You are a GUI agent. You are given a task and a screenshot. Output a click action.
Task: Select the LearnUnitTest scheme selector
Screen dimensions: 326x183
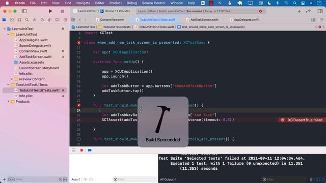click(85, 11)
